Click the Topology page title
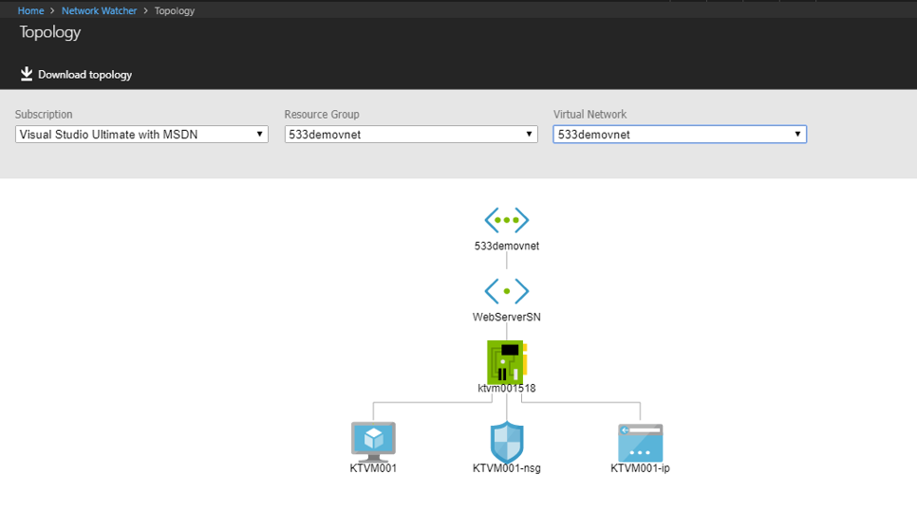 [x=50, y=32]
